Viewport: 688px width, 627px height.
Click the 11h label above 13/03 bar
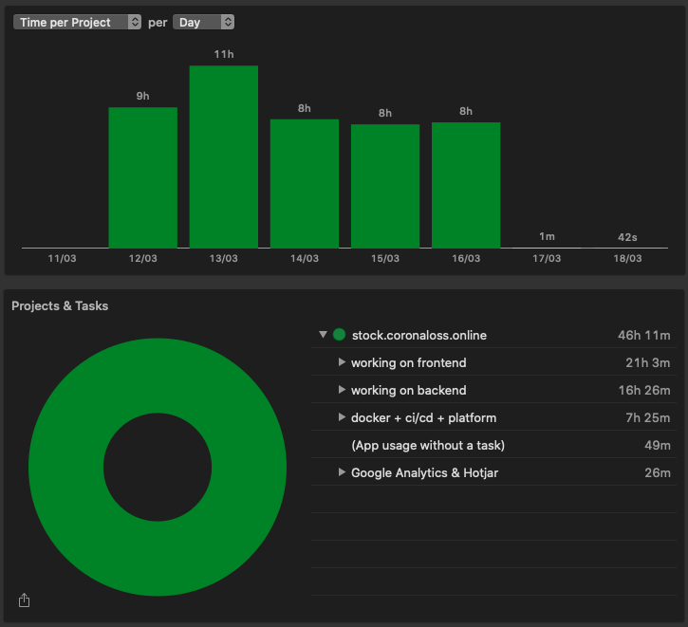[x=224, y=54]
